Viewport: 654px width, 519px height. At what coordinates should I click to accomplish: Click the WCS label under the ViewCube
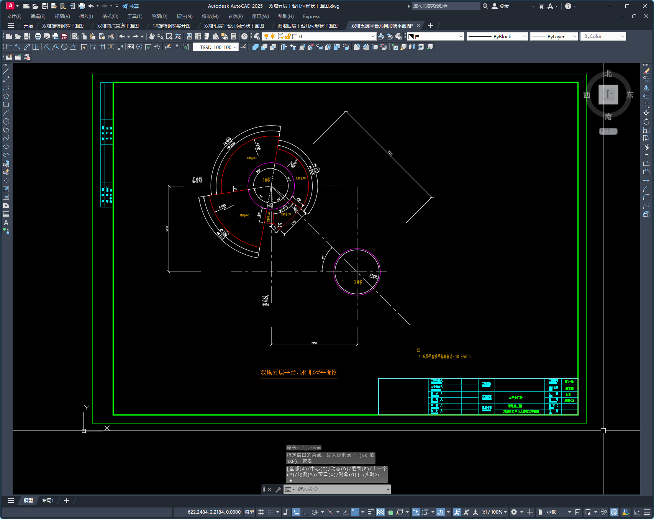coord(608,131)
